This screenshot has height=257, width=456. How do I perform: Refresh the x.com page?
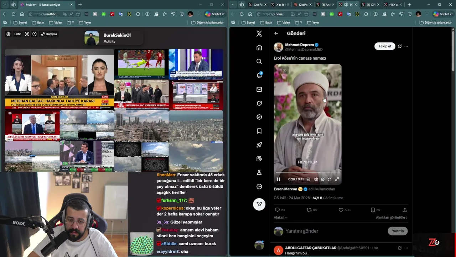242,14
